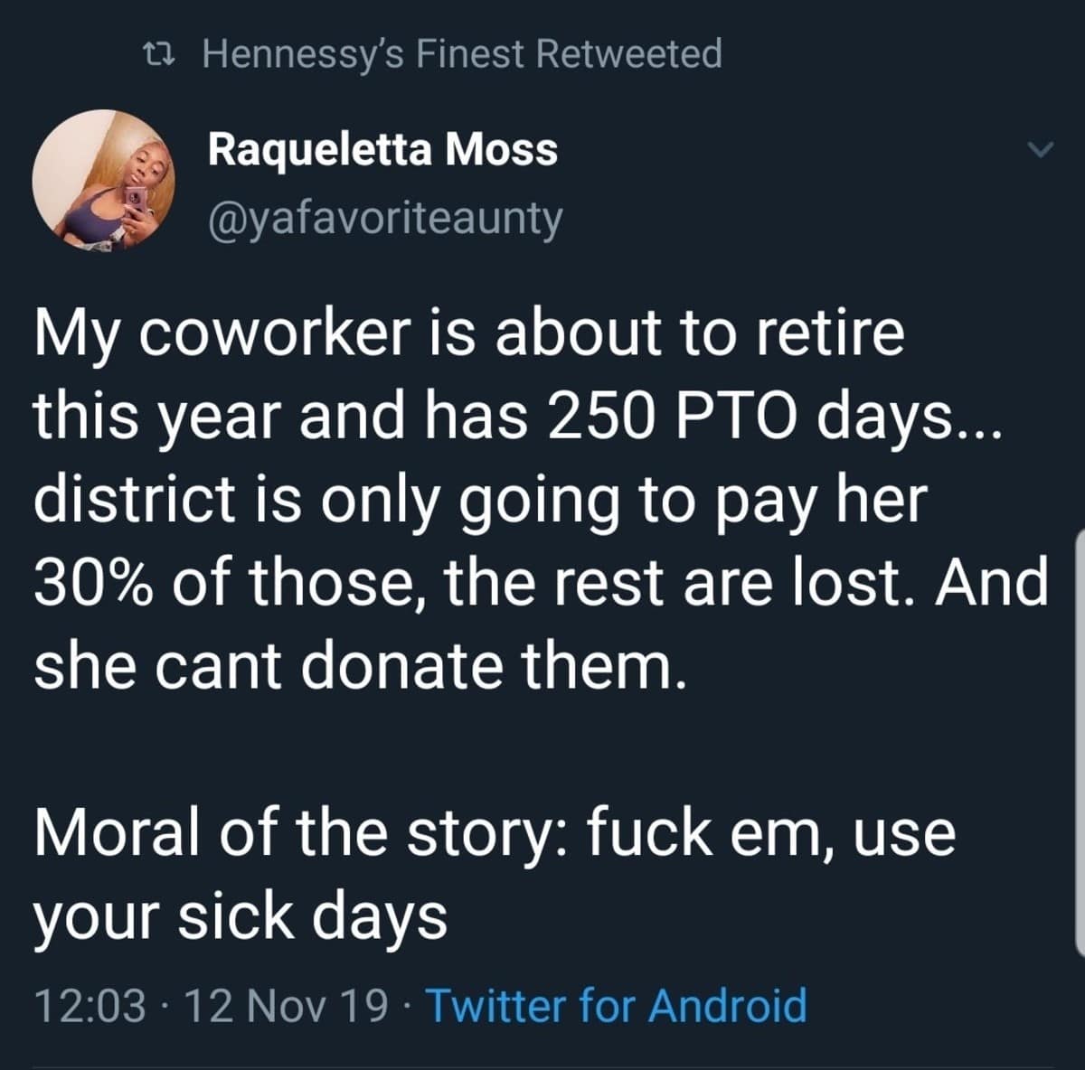Image resolution: width=1085 pixels, height=1070 pixels.
Task: Click the "12 Nov 19" tweet date
Action: point(286,1006)
